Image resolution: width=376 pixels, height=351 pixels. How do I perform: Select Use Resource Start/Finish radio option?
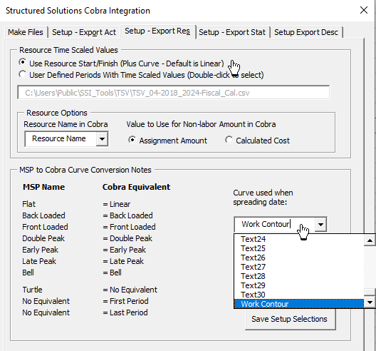click(x=23, y=63)
